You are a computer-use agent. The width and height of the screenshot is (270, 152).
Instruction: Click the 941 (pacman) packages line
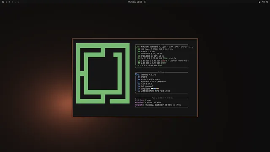pos(147,86)
